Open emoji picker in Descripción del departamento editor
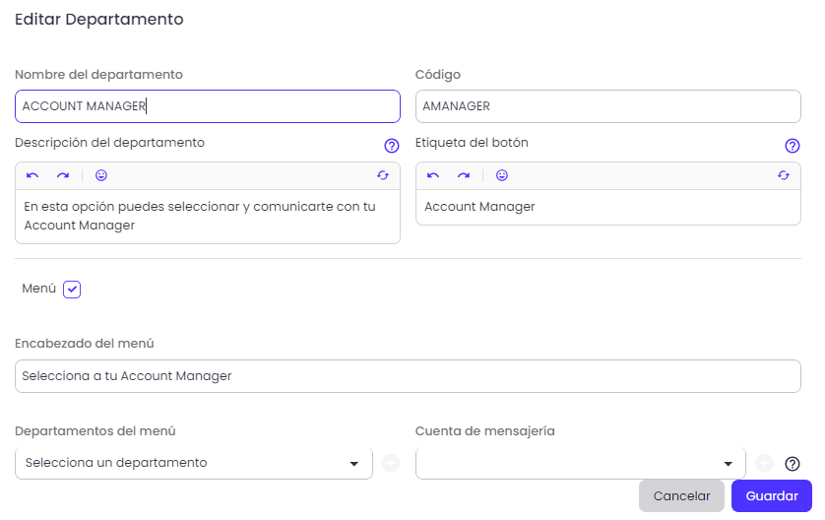This screenshot has height=520, width=825. point(101,175)
